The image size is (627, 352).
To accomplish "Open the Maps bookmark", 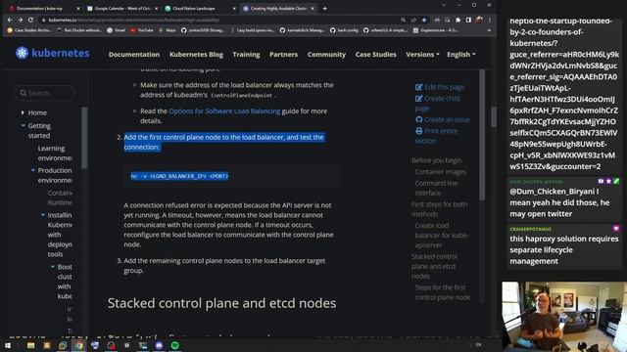I will pos(168,30).
